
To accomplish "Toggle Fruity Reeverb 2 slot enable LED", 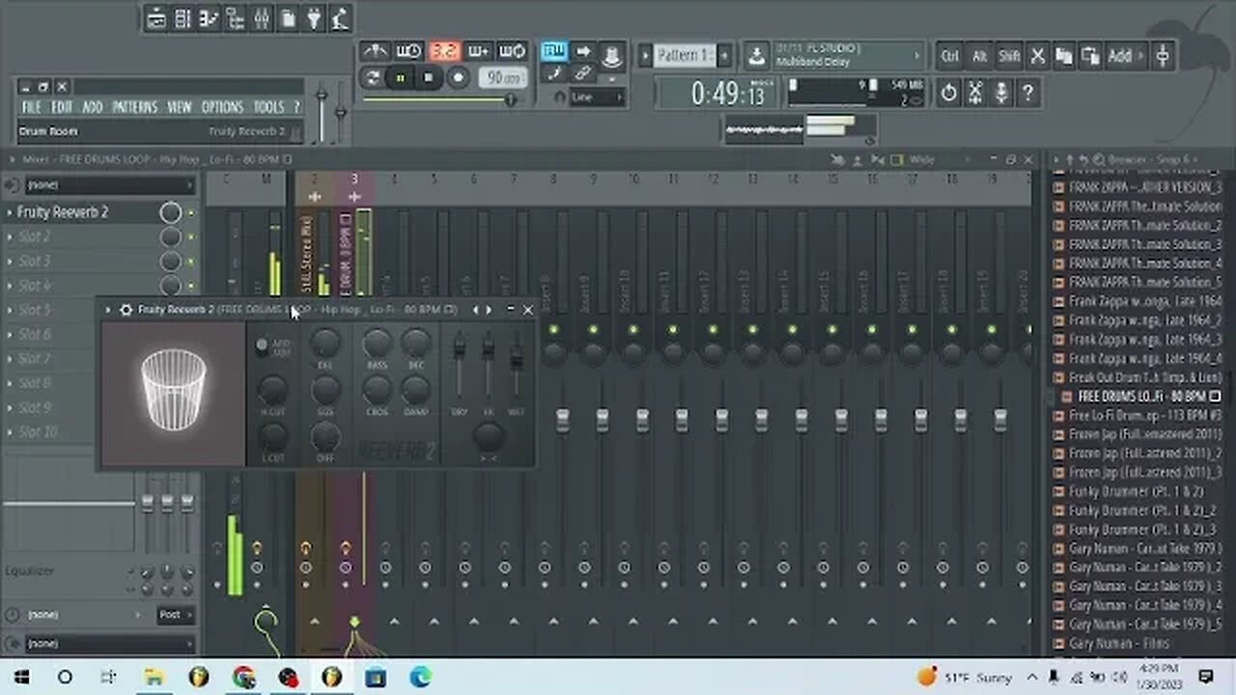I will (191, 212).
